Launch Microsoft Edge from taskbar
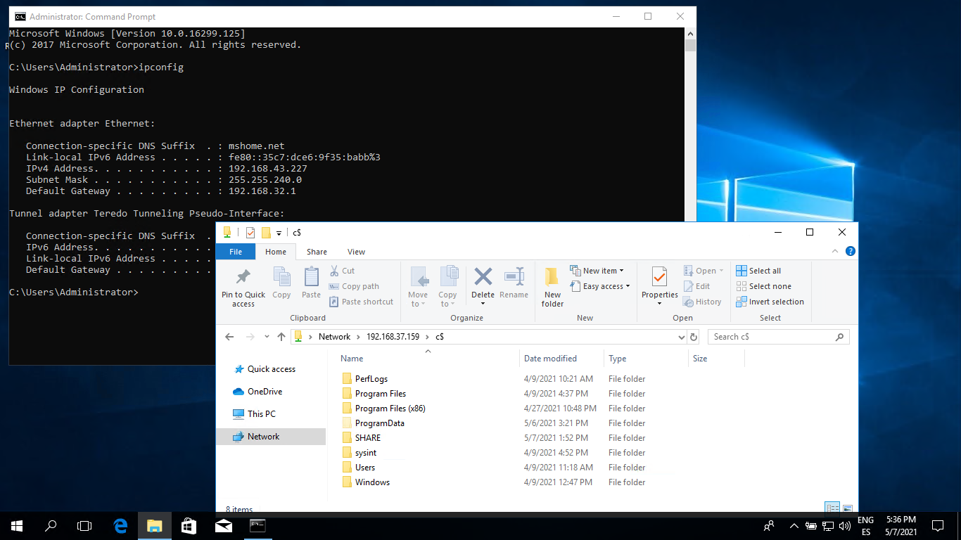Screen dimensions: 961x540 [120, 525]
